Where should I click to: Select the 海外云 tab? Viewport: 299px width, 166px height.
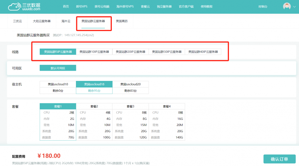pyautogui.click(x=66, y=21)
